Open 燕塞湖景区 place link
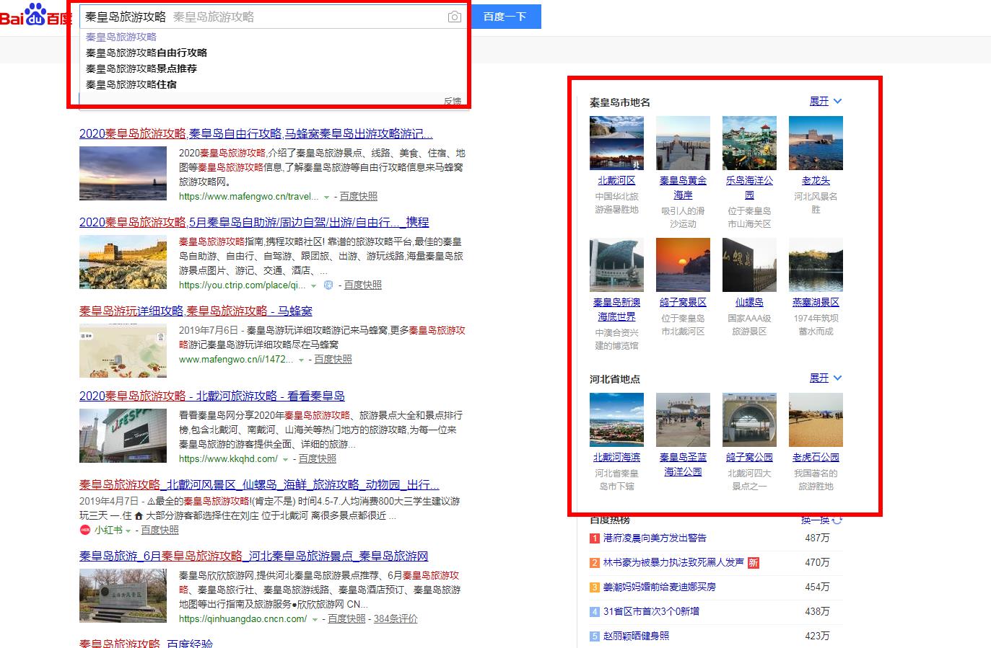The image size is (991, 648). click(x=816, y=302)
